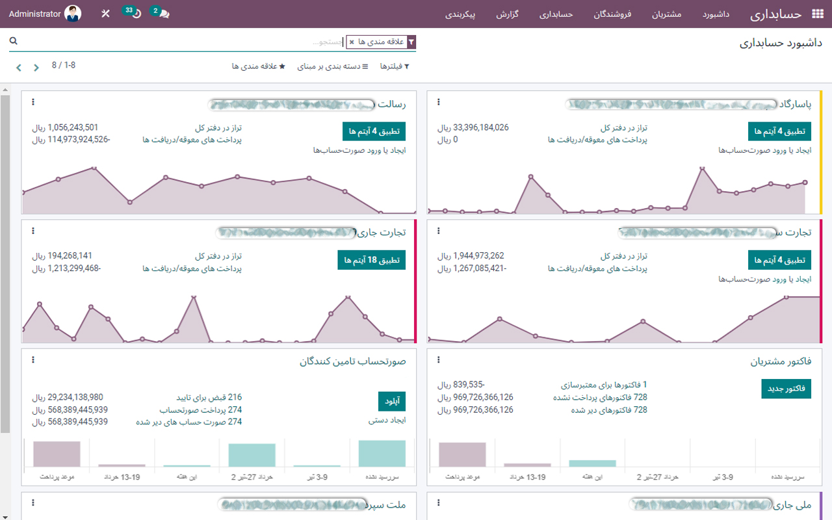This screenshot has width=832, height=520.
Task: Click the search magnifier icon
Action: pos(13,40)
